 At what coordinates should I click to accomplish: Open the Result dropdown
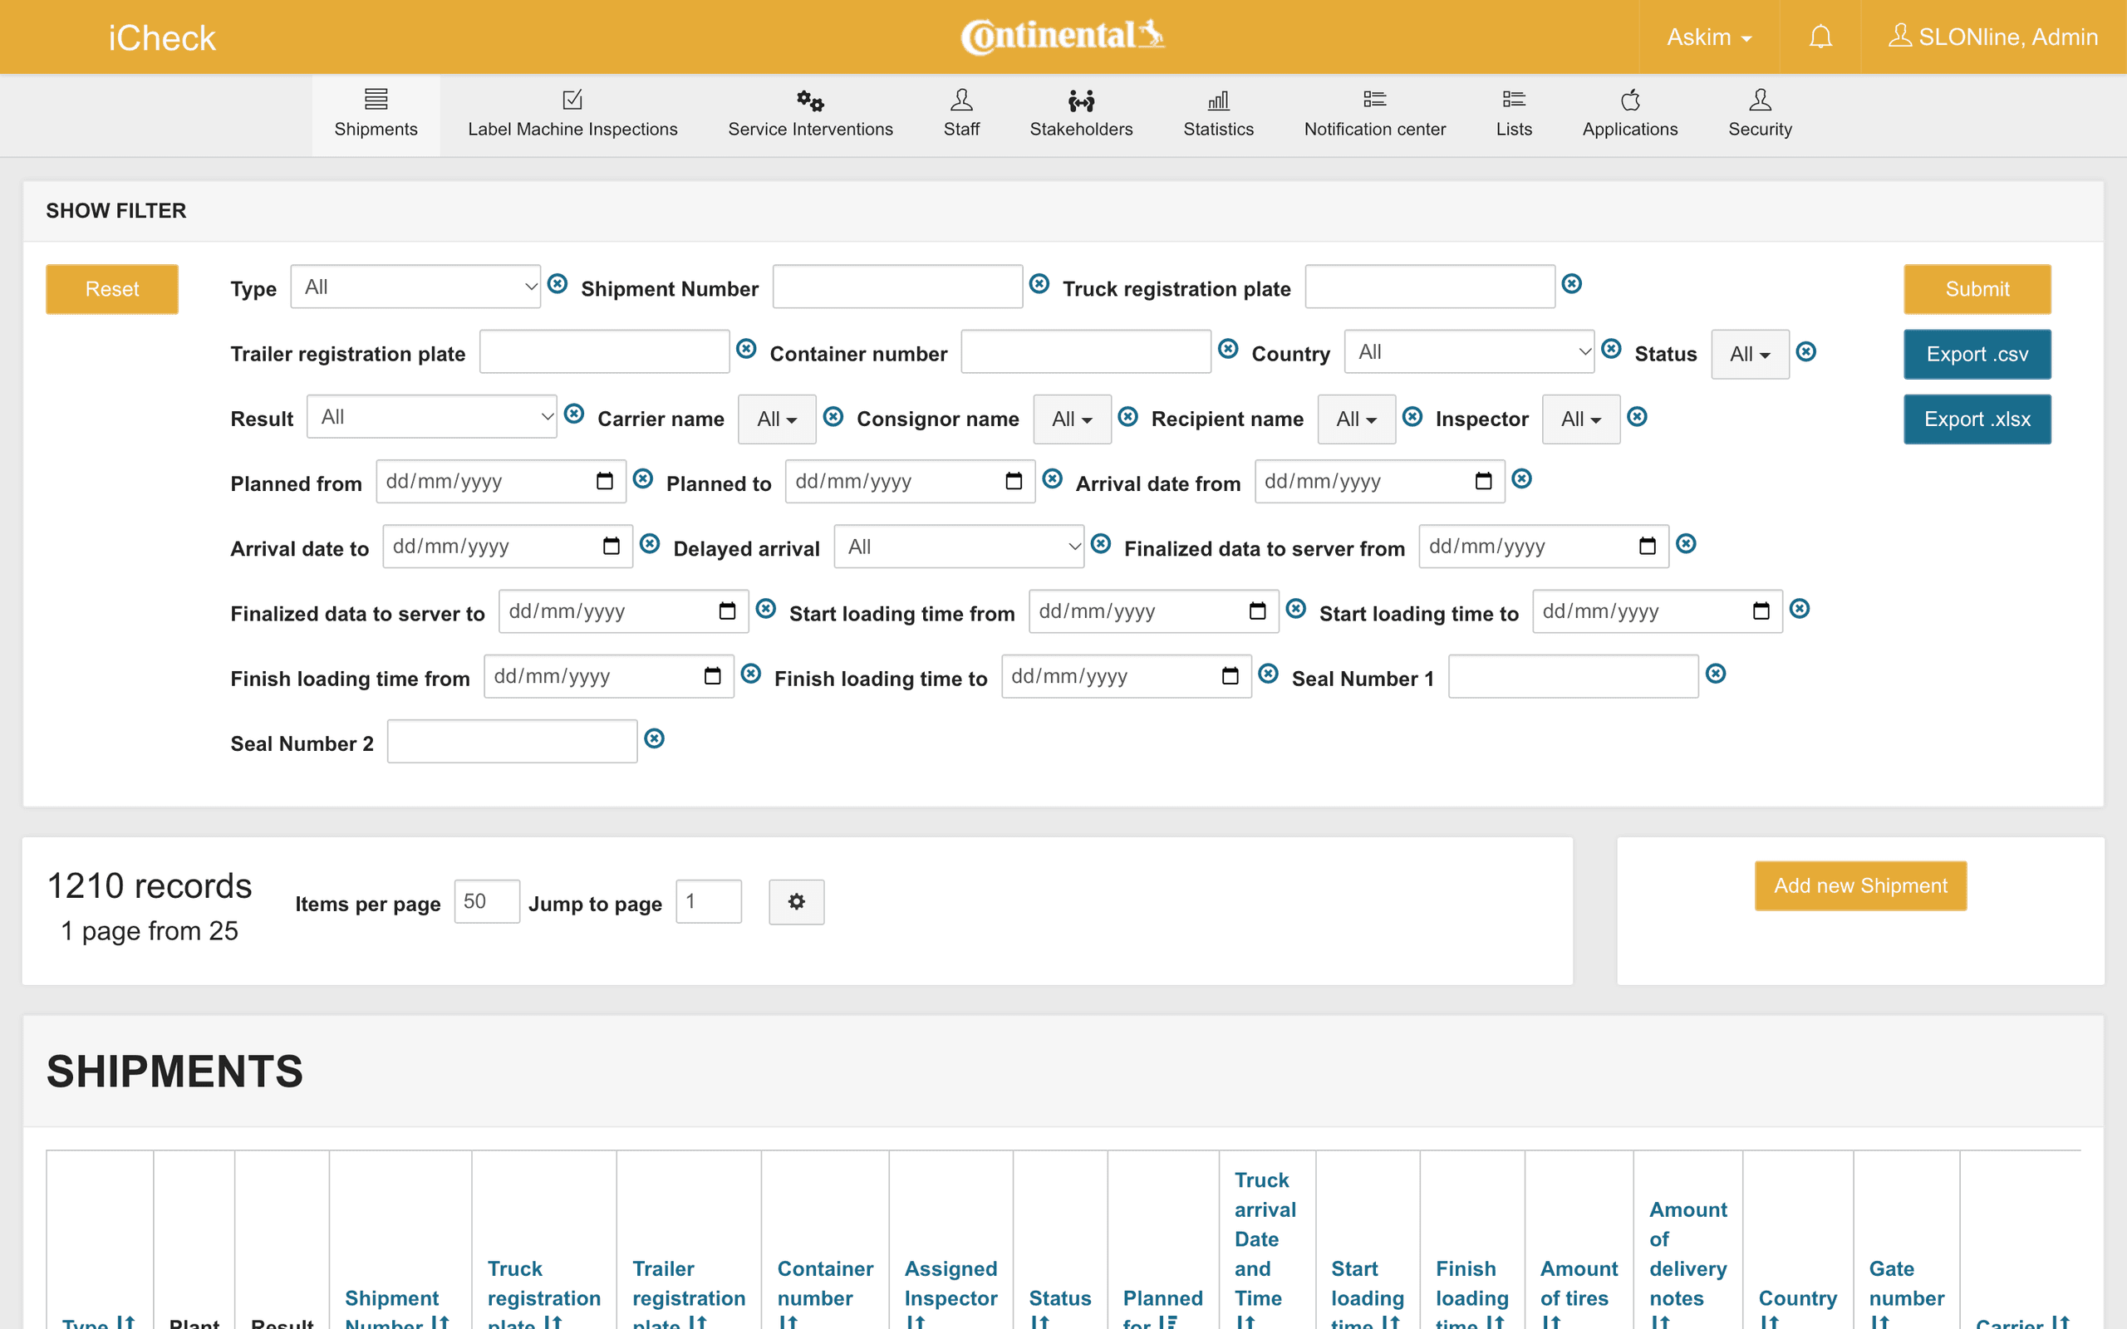(x=431, y=417)
